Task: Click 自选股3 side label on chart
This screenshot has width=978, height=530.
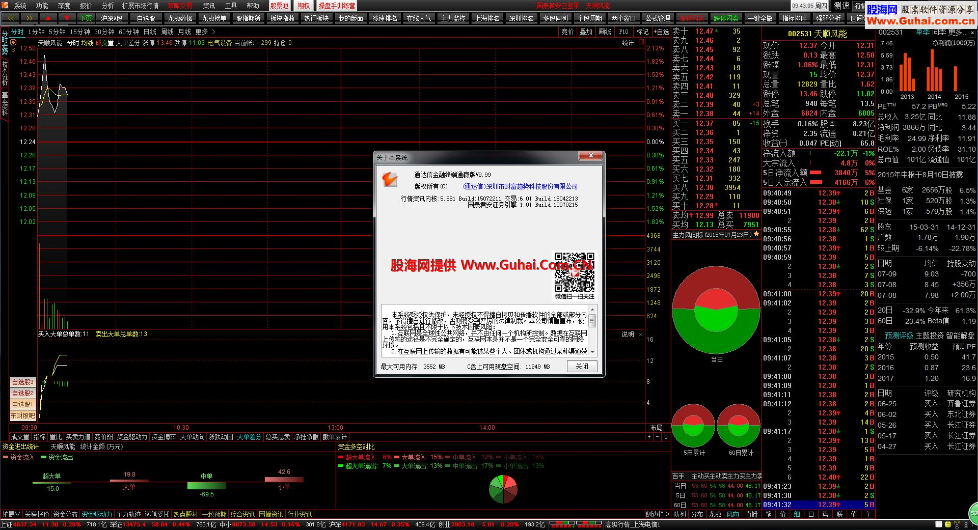Action: [23, 382]
